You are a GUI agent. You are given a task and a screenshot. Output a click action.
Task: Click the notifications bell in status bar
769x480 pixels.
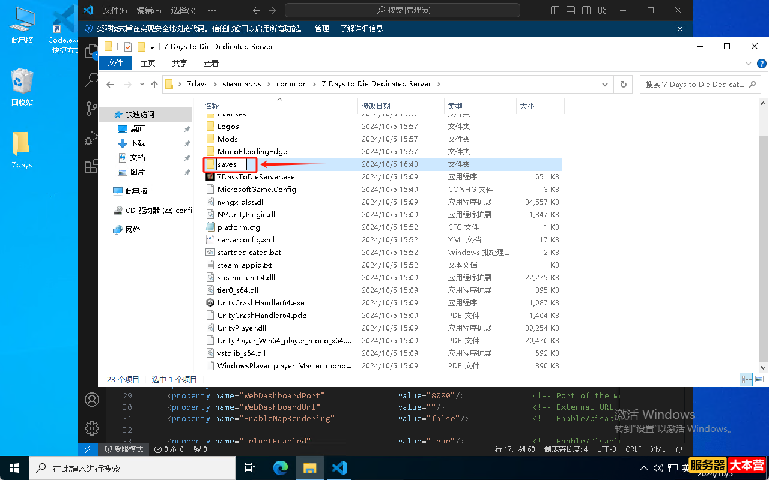(679, 449)
